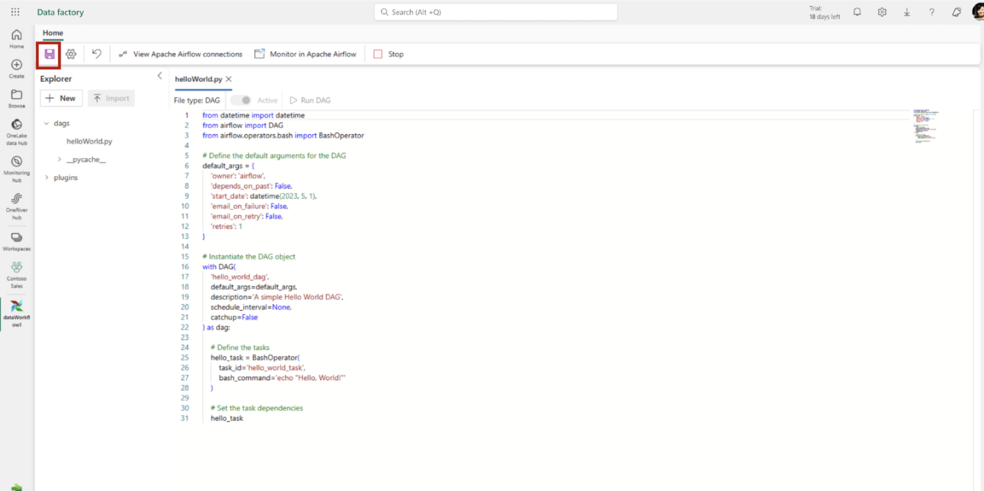Screen dimensions: 984x491
Task: Open OneLake data hub
Action: 17,132
